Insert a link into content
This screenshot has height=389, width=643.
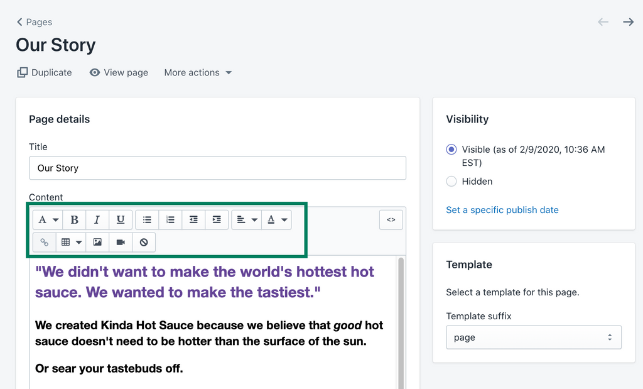pos(45,242)
